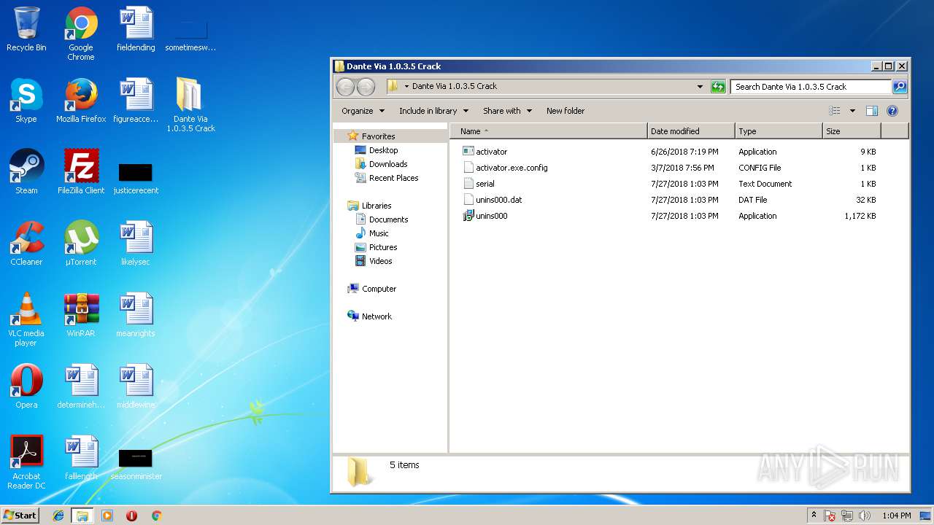The image size is (934, 525).
Task: Click New folder button
Action: tap(566, 111)
